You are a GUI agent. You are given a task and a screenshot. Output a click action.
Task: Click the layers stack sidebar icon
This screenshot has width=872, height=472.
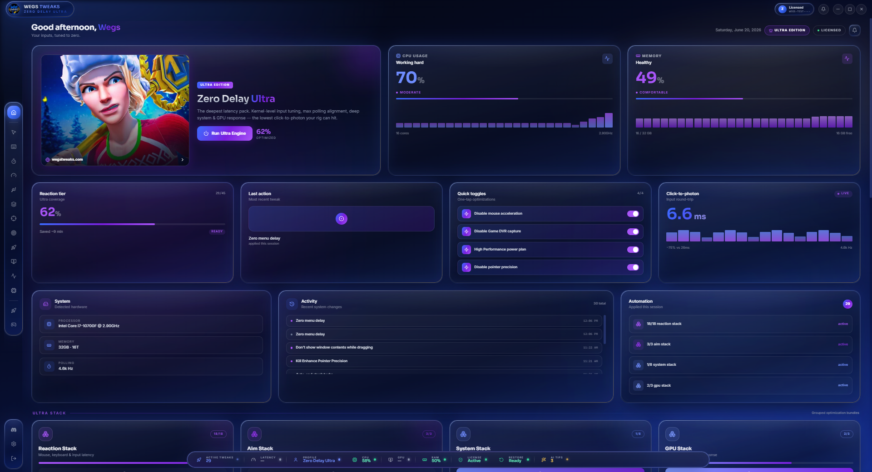(x=14, y=204)
